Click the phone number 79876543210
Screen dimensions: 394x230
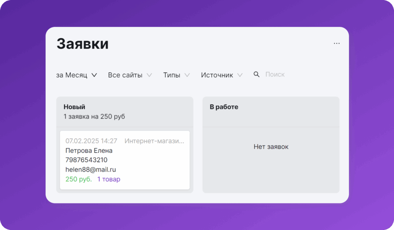pyautogui.click(x=86, y=160)
